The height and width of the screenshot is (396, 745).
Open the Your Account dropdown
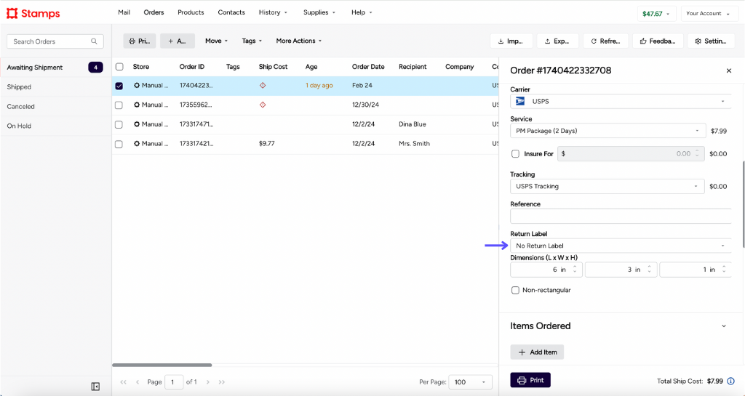pyautogui.click(x=708, y=14)
